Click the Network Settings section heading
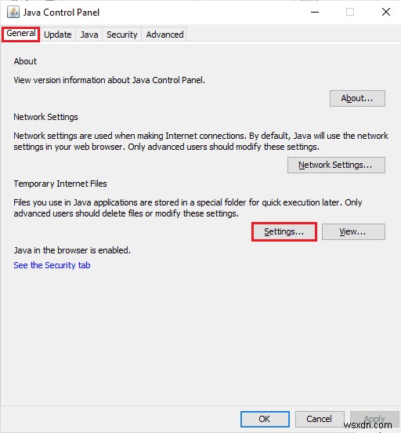This screenshot has height=433, width=401. (45, 117)
